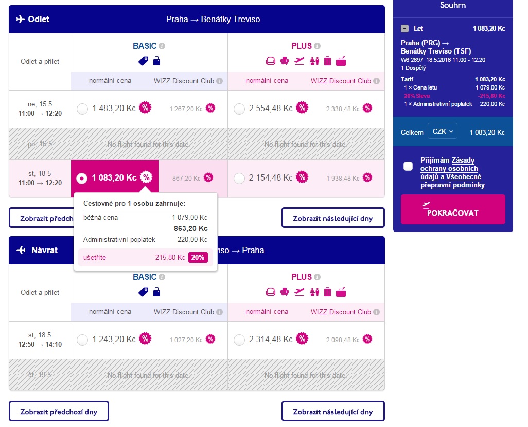The width and height of the screenshot is (528, 427).
Task: Click the large suitcase icon under return PLUS
Action: (x=328, y=292)
